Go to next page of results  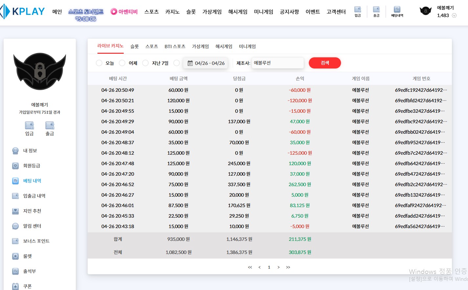coord(278,267)
